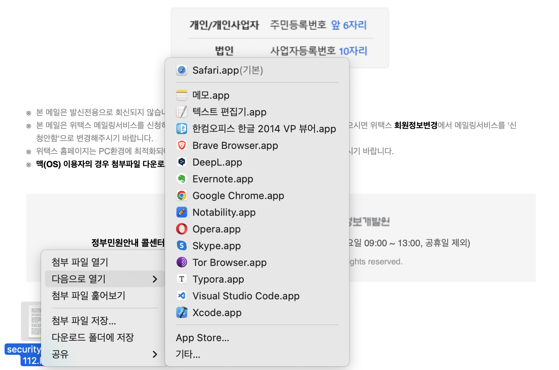
Task: Select Brave Browser.app entry
Action: pos(257,145)
